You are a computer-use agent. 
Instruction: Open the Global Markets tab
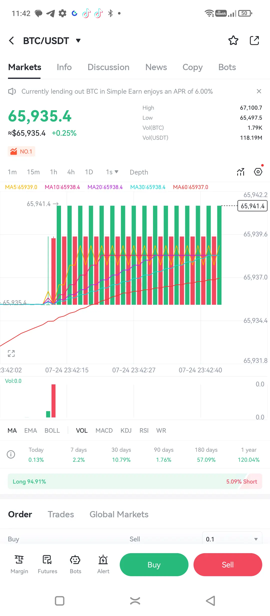119,514
